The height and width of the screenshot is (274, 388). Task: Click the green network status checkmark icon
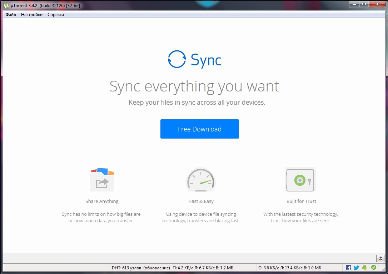374,267
